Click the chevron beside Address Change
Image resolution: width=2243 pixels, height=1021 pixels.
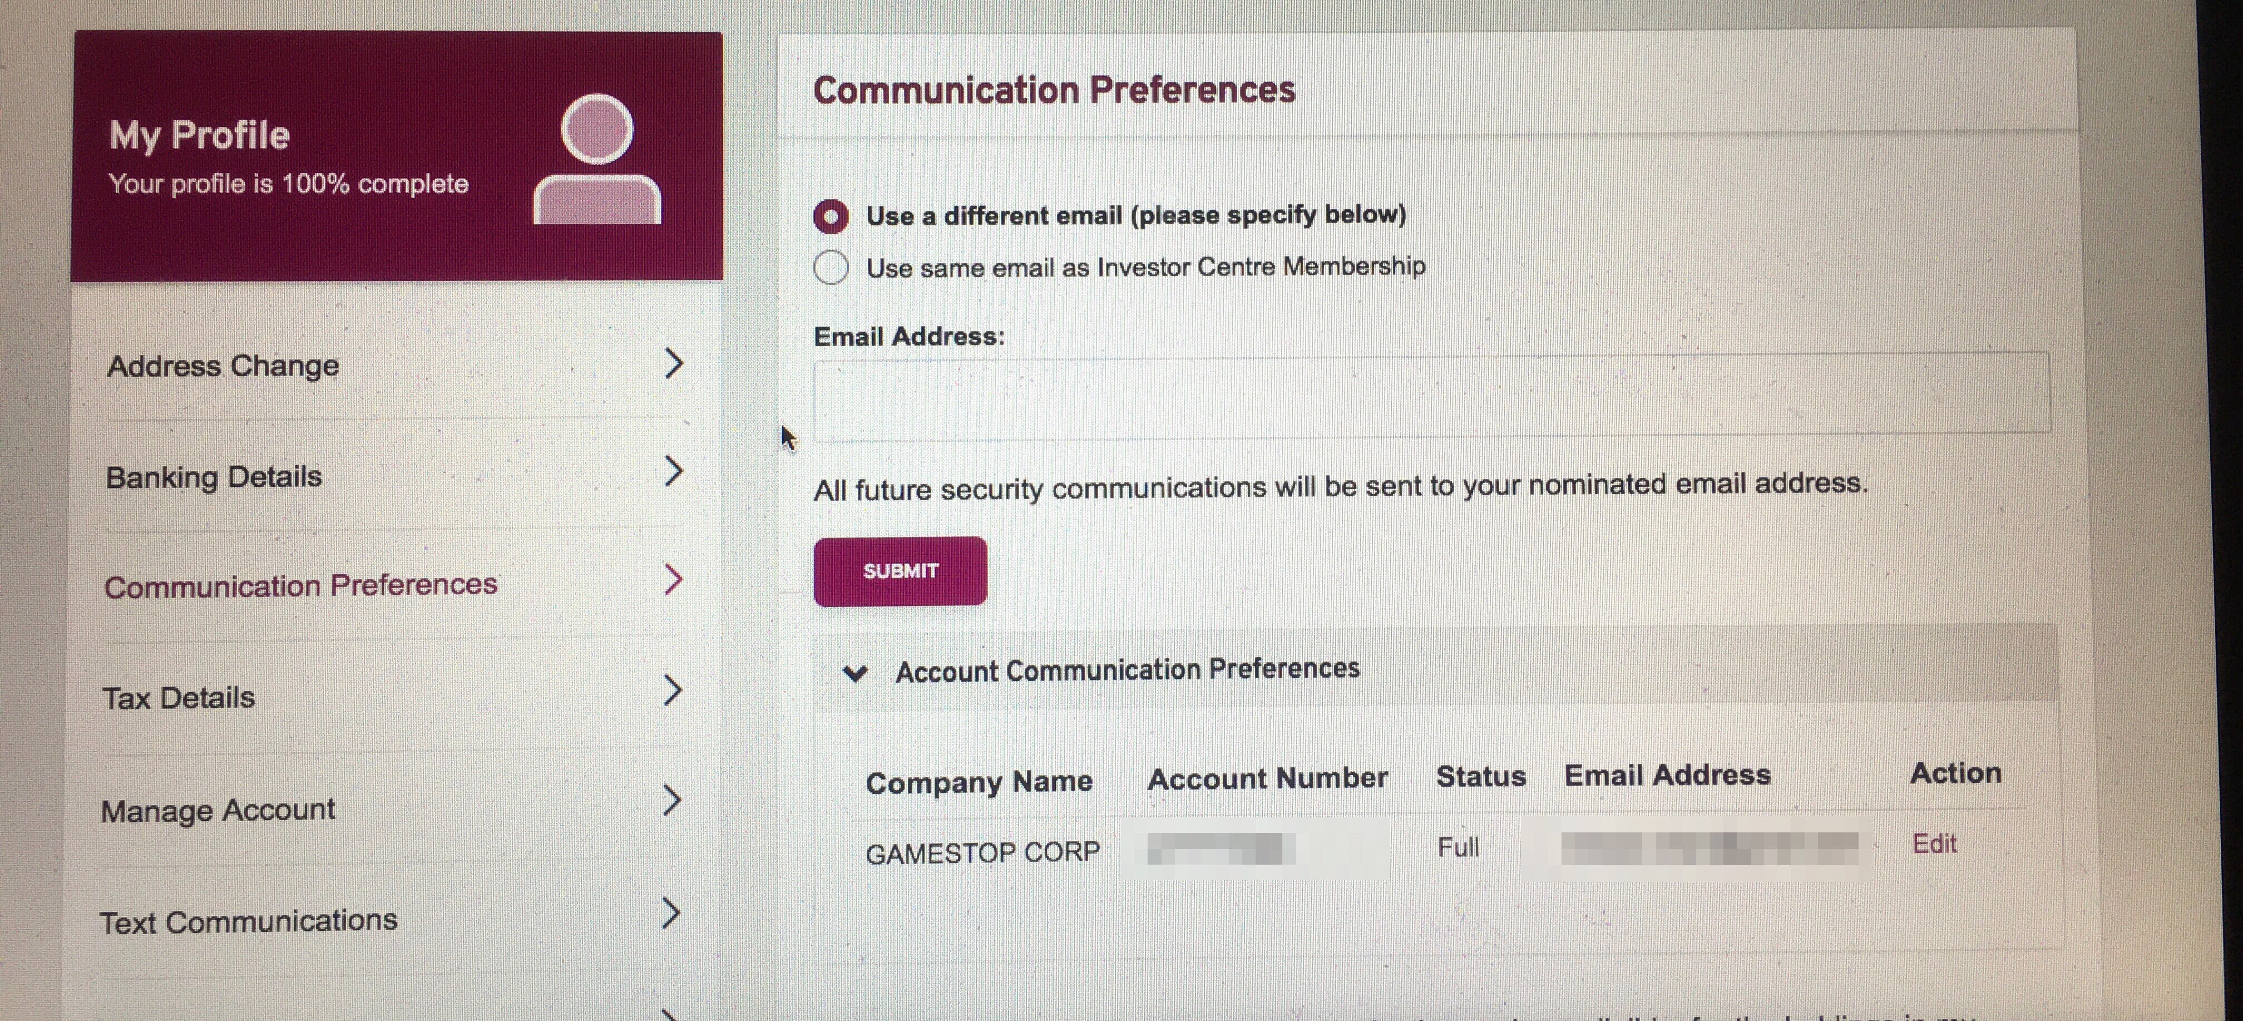[673, 363]
